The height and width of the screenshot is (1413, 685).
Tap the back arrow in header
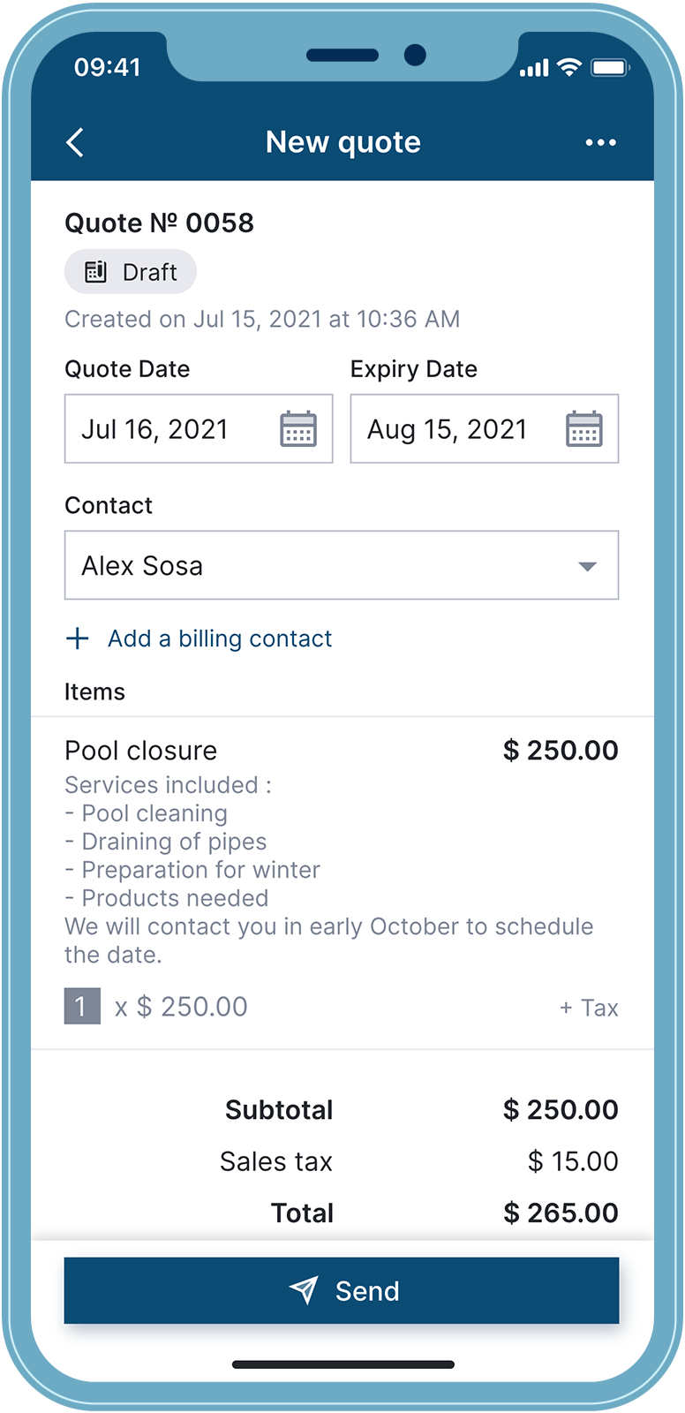(x=76, y=142)
